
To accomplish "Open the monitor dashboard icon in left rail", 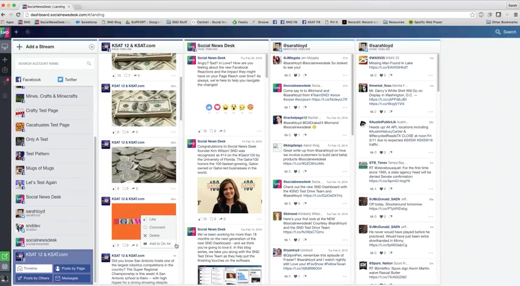I will [x=5, y=46].
